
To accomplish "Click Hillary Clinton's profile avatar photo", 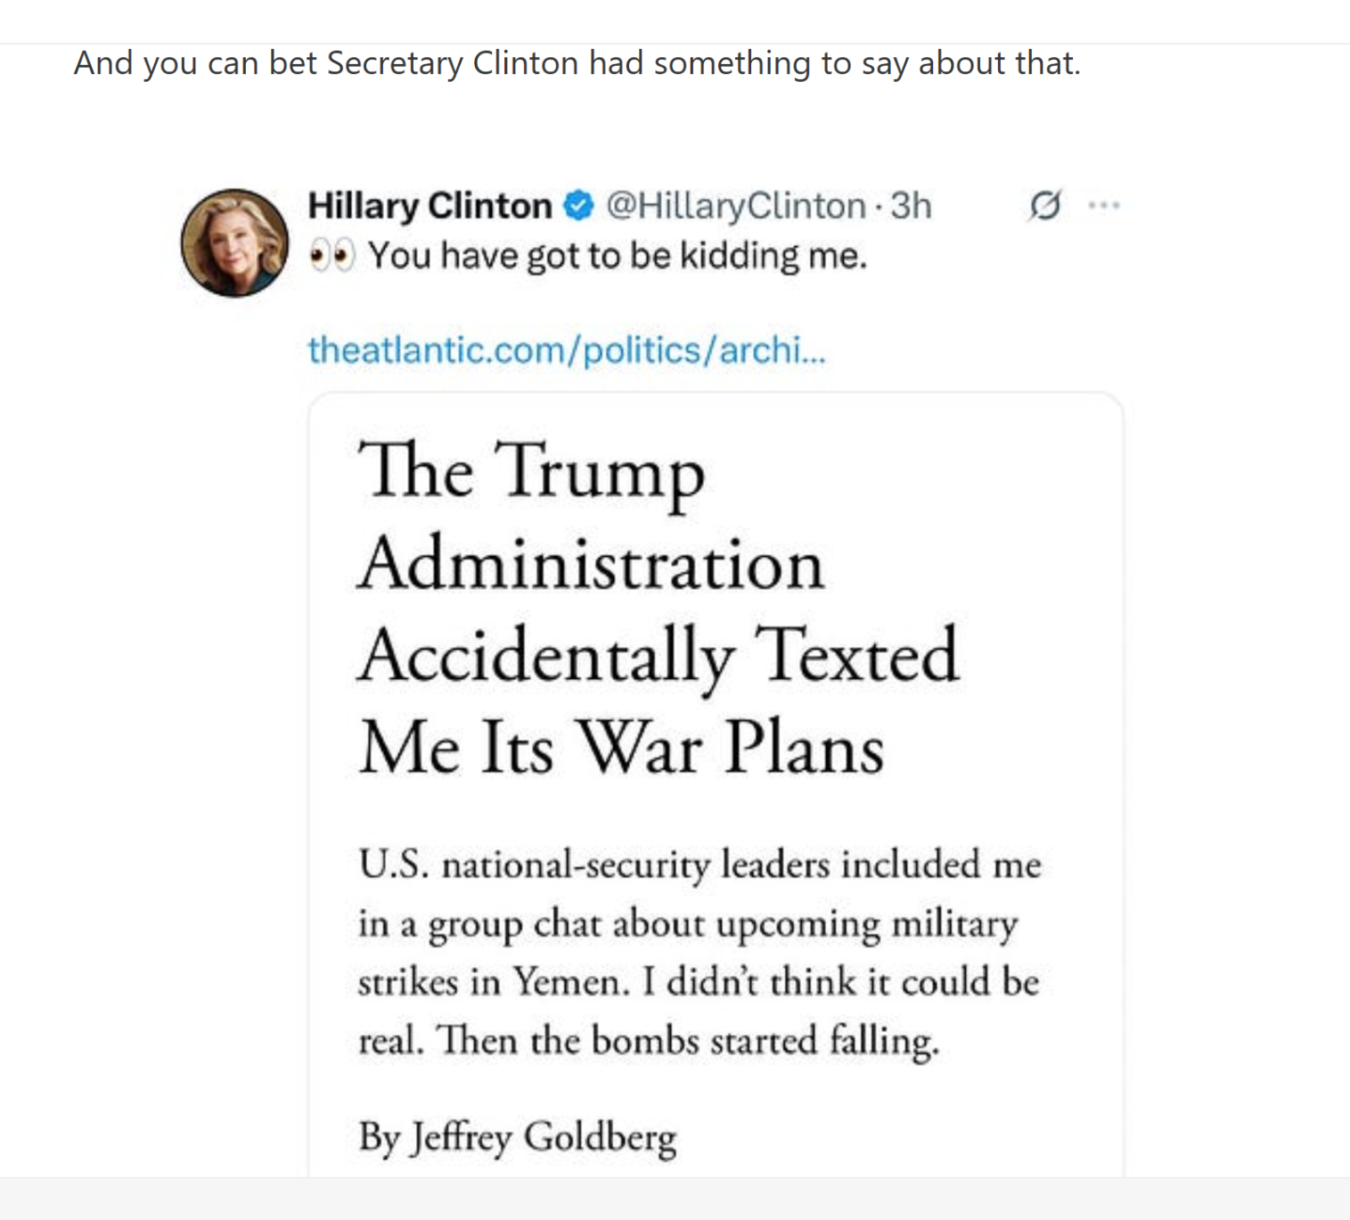I will tap(234, 242).
